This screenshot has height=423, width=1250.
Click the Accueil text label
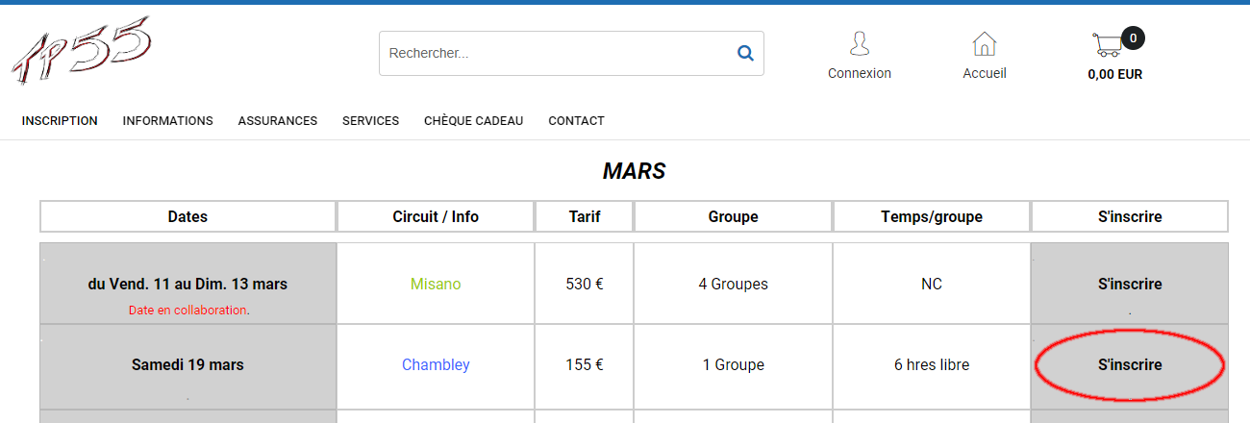click(x=985, y=73)
